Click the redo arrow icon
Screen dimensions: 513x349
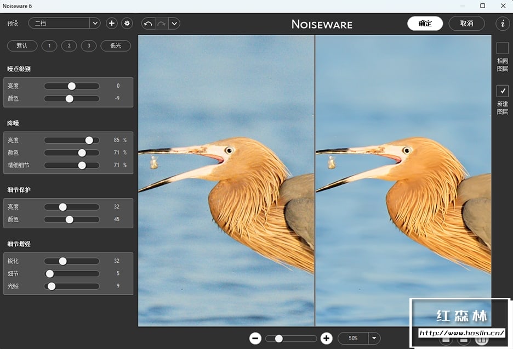pyautogui.click(x=161, y=23)
